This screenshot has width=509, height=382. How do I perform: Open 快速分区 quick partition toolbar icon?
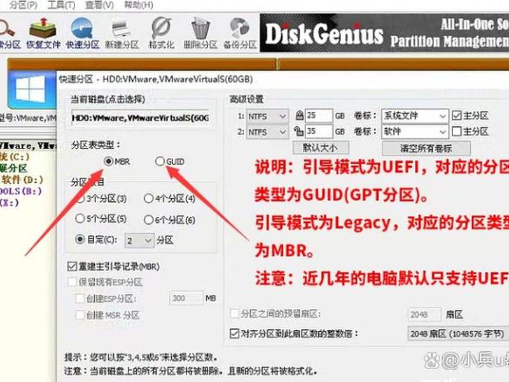click(x=83, y=34)
